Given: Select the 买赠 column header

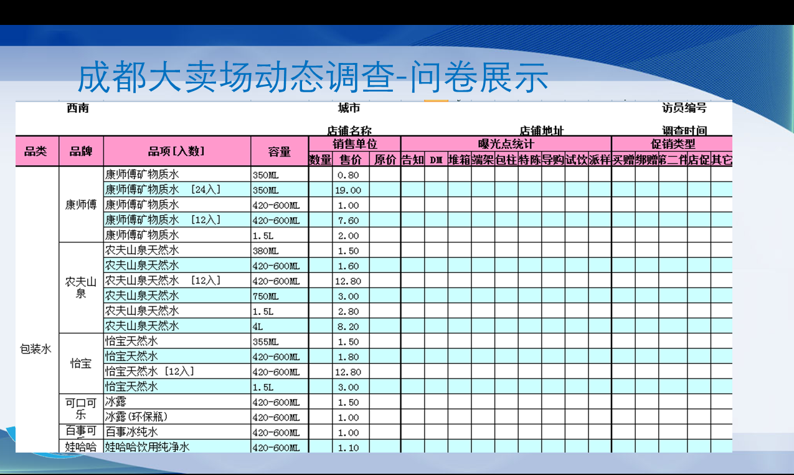Looking at the screenshot, I should 623,159.
